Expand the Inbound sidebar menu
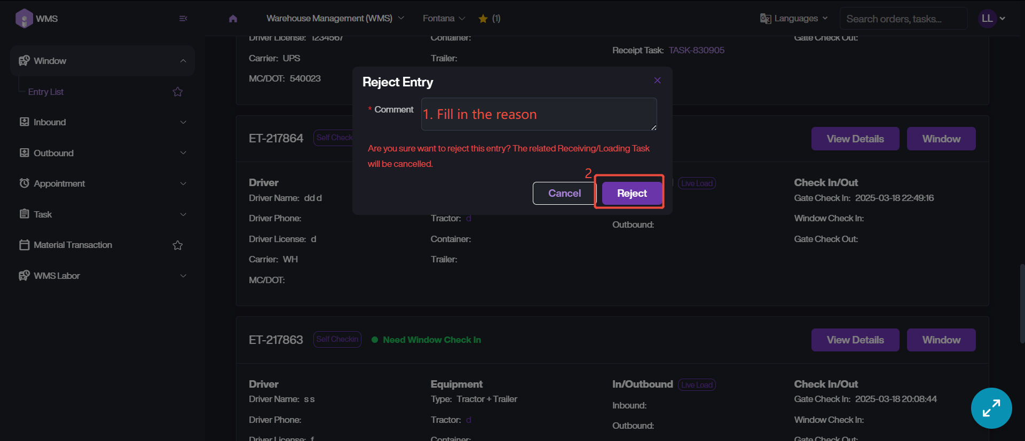Image resolution: width=1025 pixels, height=441 pixels. coord(101,122)
